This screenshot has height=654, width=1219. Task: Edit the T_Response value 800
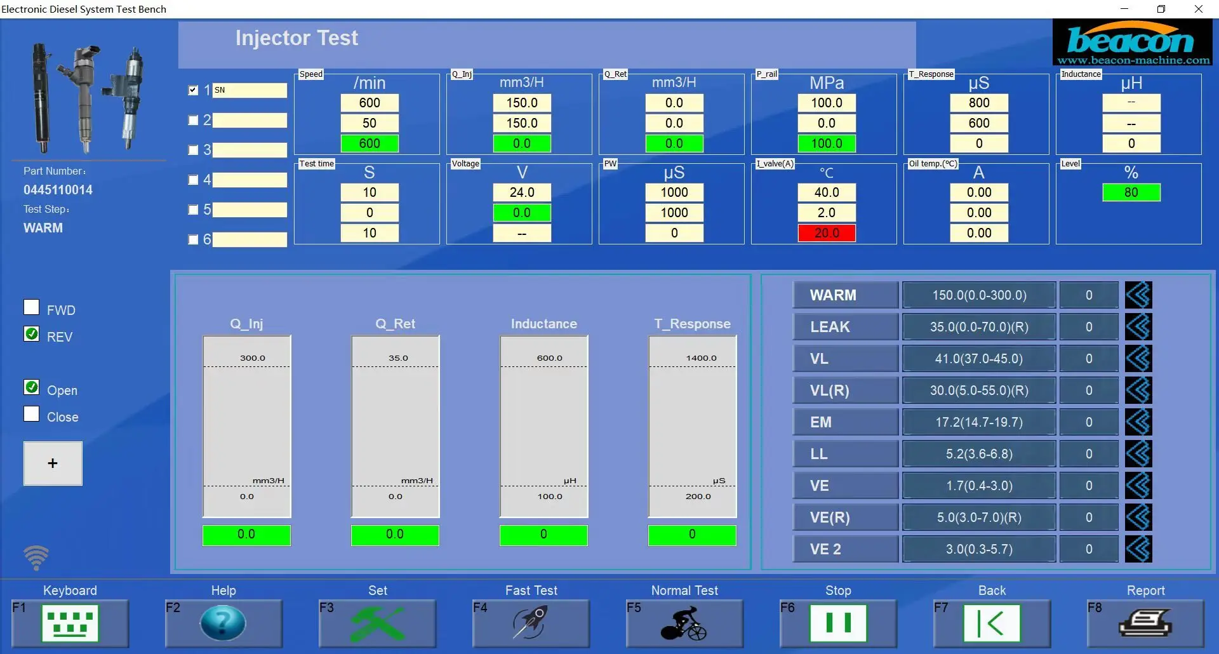(979, 103)
